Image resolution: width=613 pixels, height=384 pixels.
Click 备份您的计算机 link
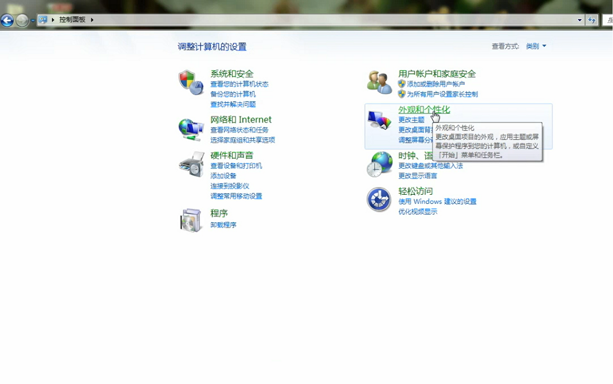pos(233,94)
